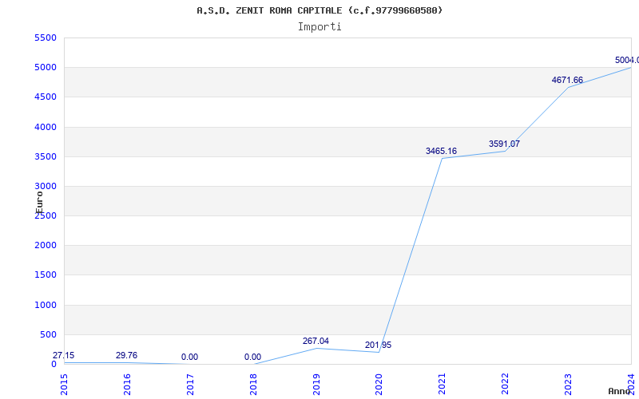The image size is (639, 399).
Task: Click the Euro y-axis title
Action: click(39, 203)
